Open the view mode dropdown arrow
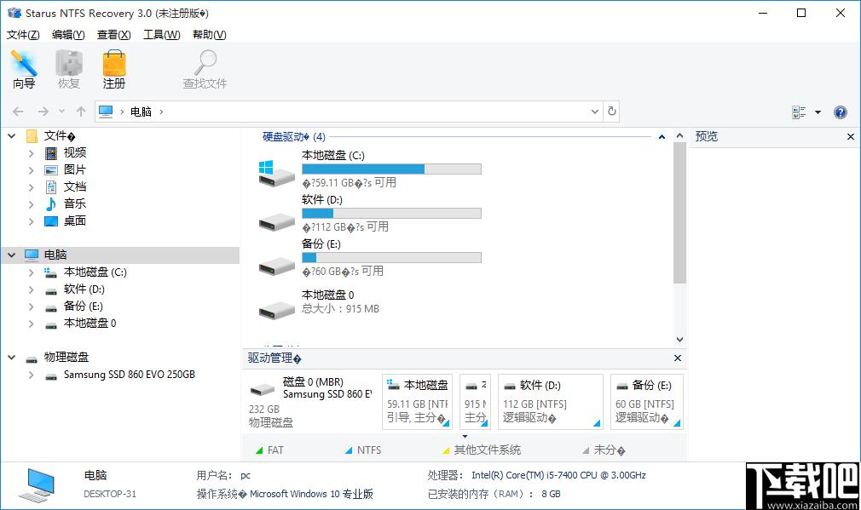This screenshot has height=510, width=861. (818, 112)
